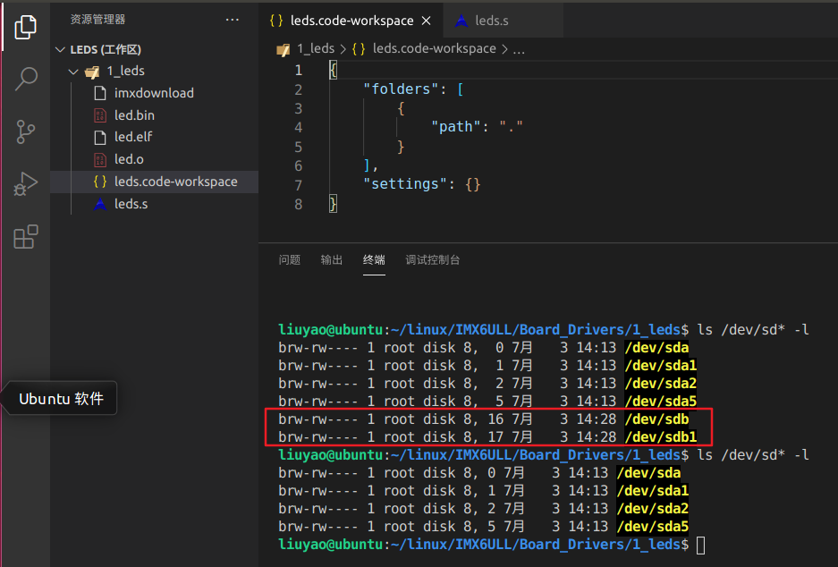Viewport: 838px width, 567px height.
Task: Open the Search view icon
Action: [25, 79]
